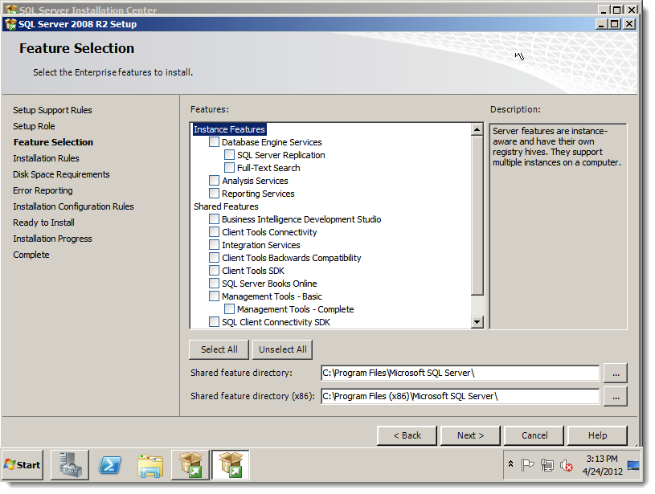Viewport: 655px width, 494px height.
Task: Click the network status tray icon
Action: [x=547, y=465]
